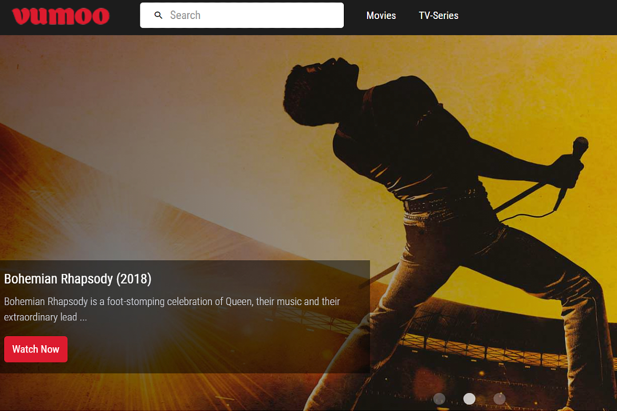Jump to the third carousel slide dot

click(x=499, y=399)
